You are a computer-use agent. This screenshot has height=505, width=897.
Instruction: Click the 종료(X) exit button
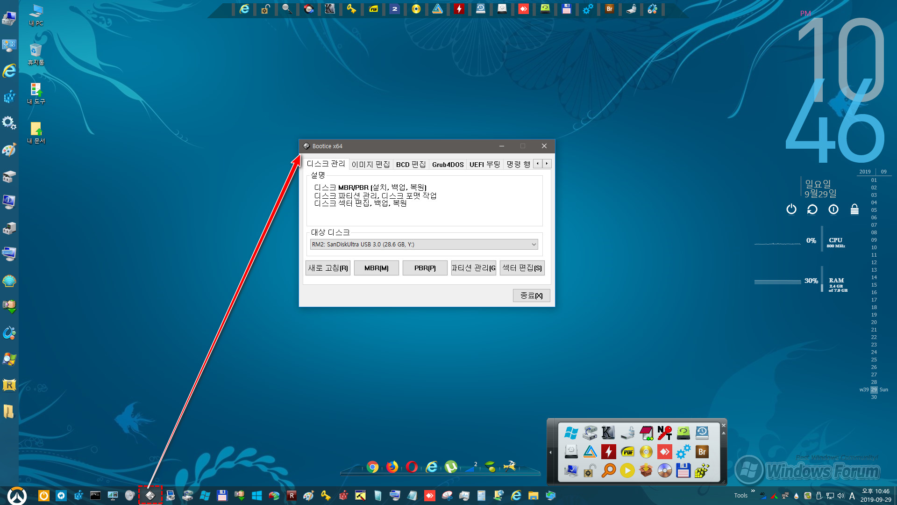pos(532,296)
